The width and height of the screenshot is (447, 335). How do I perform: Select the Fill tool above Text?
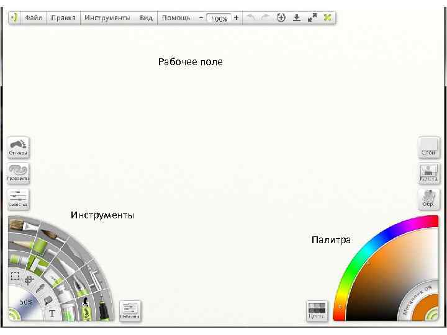coord(48,301)
